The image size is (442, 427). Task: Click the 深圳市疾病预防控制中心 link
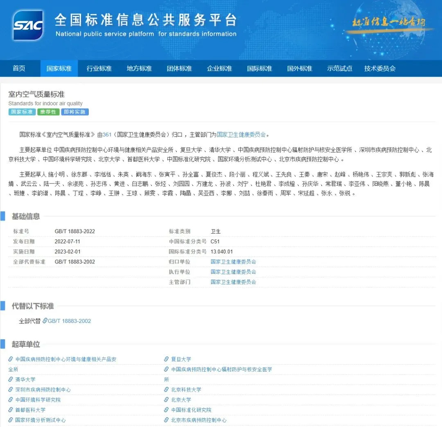(43, 390)
